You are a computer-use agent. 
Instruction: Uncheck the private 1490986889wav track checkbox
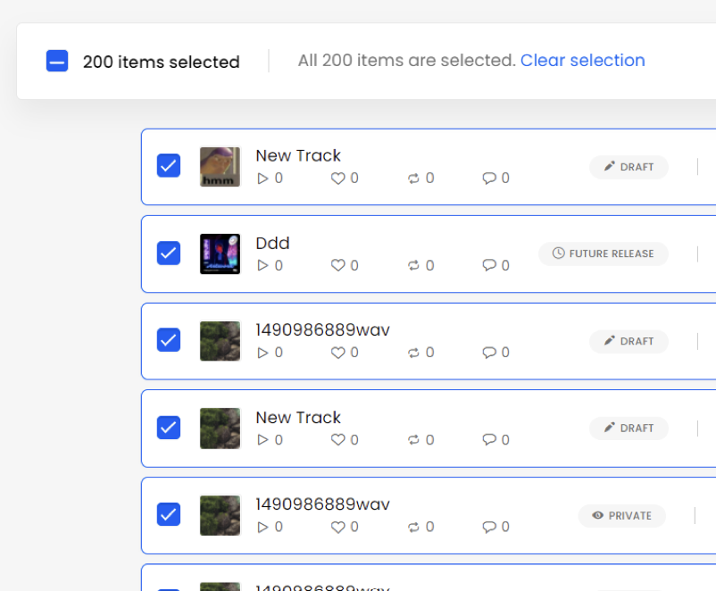tap(169, 514)
